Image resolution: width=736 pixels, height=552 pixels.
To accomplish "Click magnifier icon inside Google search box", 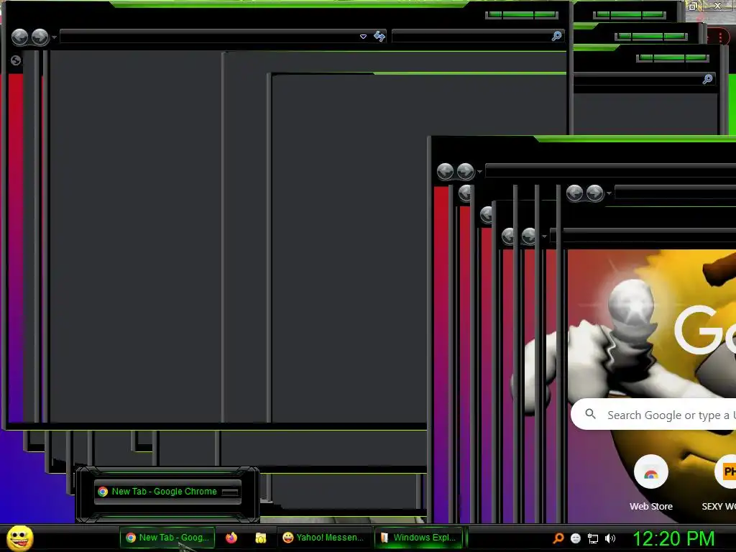I will [x=591, y=414].
